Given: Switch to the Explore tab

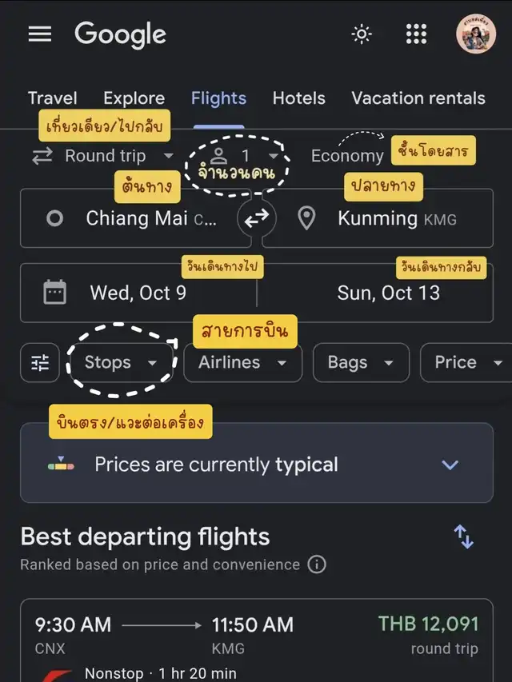Looking at the screenshot, I should (134, 98).
